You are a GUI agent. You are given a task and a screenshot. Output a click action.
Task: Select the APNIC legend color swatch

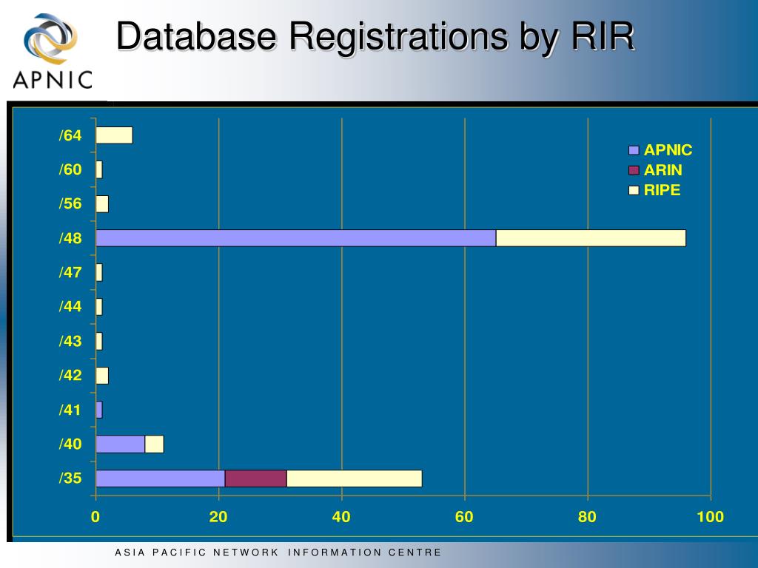tap(634, 150)
